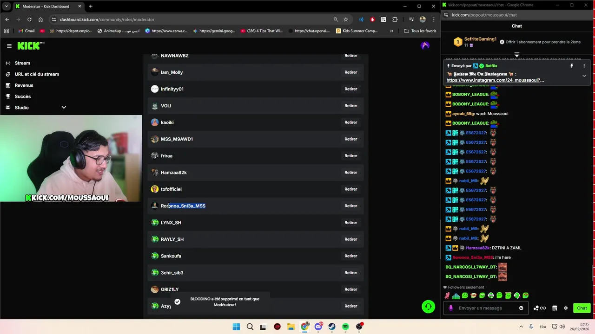Collapse the chat leaderboard handle icon
Image resolution: width=595 pixels, height=334 pixels.
point(516,55)
